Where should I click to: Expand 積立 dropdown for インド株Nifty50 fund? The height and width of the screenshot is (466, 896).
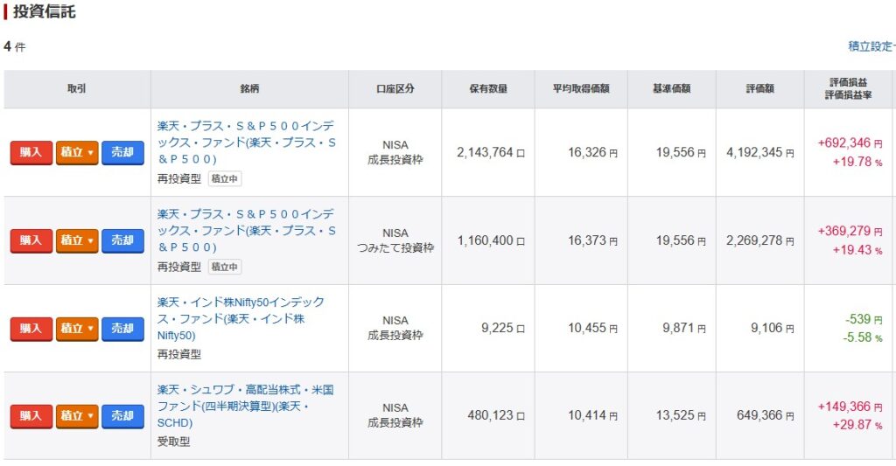(x=77, y=329)
